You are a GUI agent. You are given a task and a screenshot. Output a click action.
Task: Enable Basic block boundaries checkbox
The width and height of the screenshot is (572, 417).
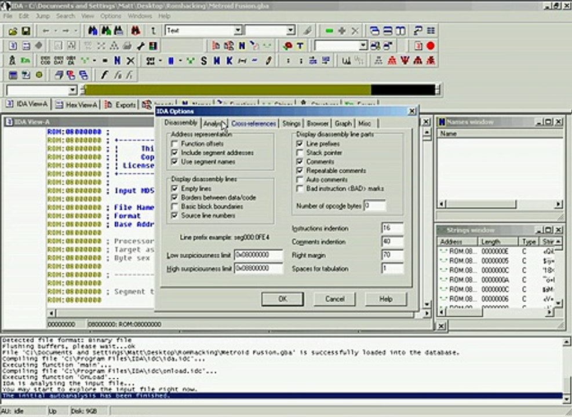(x=175, y=207)
